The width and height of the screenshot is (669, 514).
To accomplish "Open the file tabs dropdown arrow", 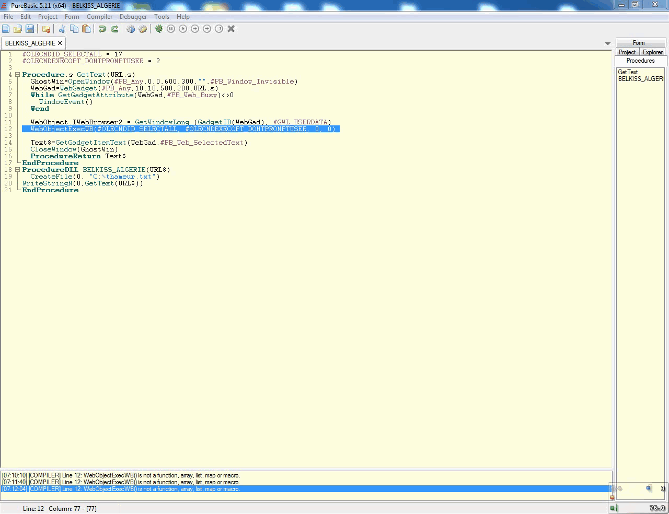I will [x=607, y=43].
